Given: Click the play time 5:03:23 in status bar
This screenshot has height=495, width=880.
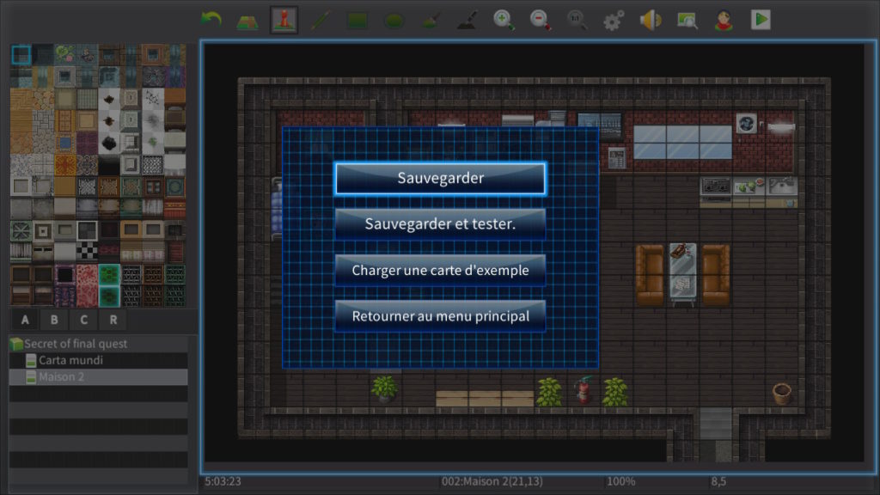Looking at the screenshot, I should [223, 481].
